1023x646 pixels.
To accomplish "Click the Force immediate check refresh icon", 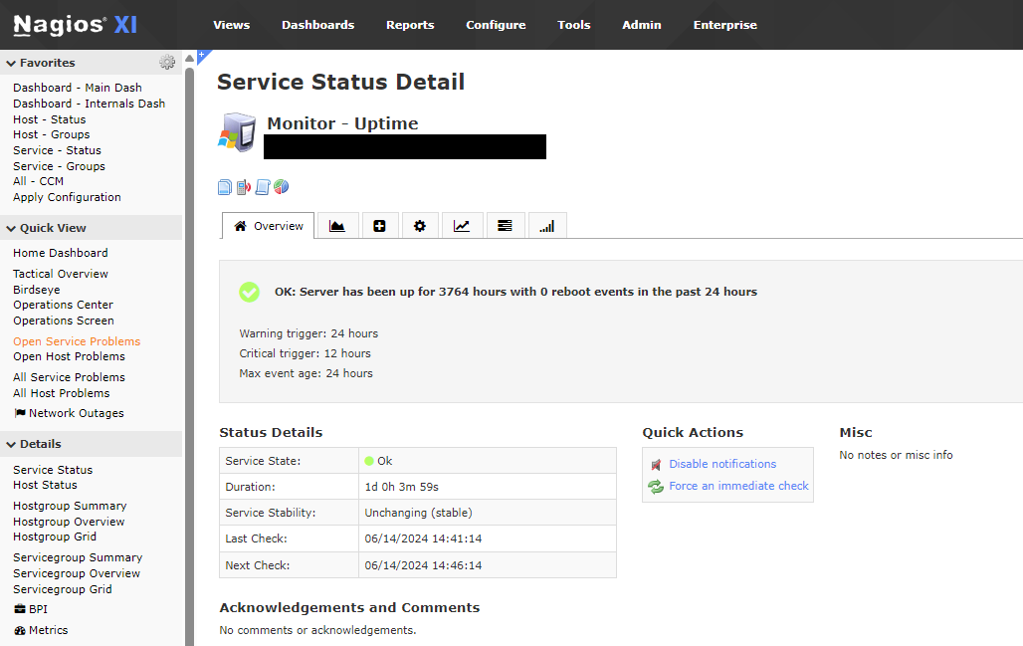I will [x=656, y=486].
